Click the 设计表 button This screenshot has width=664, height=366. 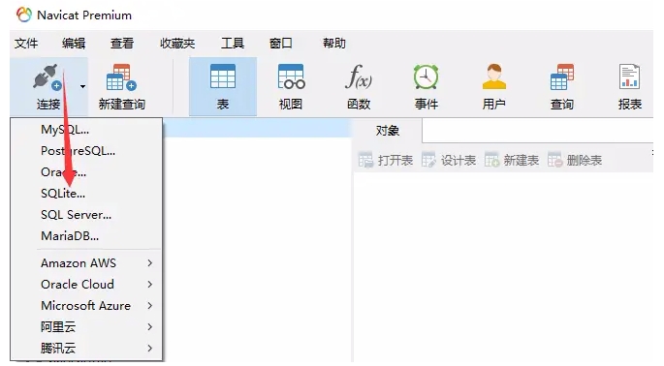tap(449, 161)
